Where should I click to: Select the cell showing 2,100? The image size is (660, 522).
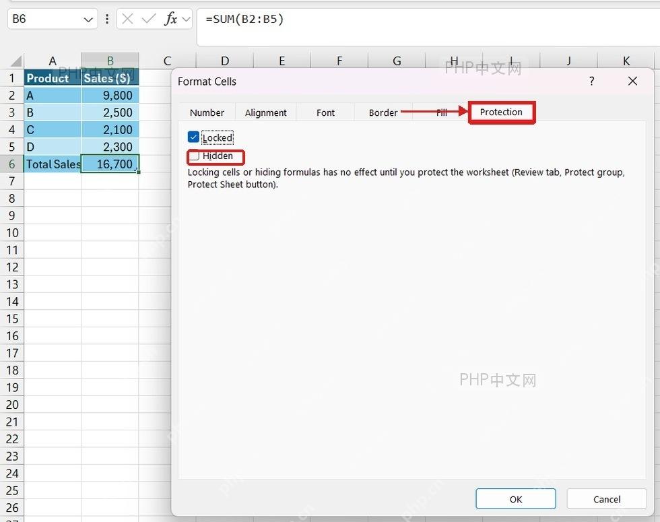110,129
